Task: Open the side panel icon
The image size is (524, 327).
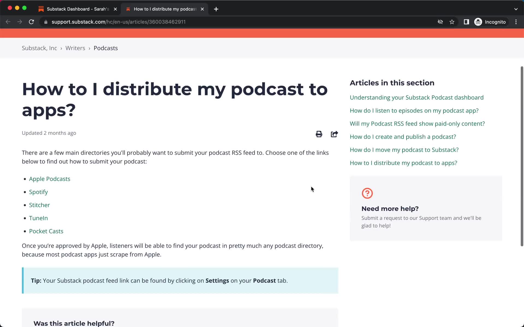Action: (466, 22)
